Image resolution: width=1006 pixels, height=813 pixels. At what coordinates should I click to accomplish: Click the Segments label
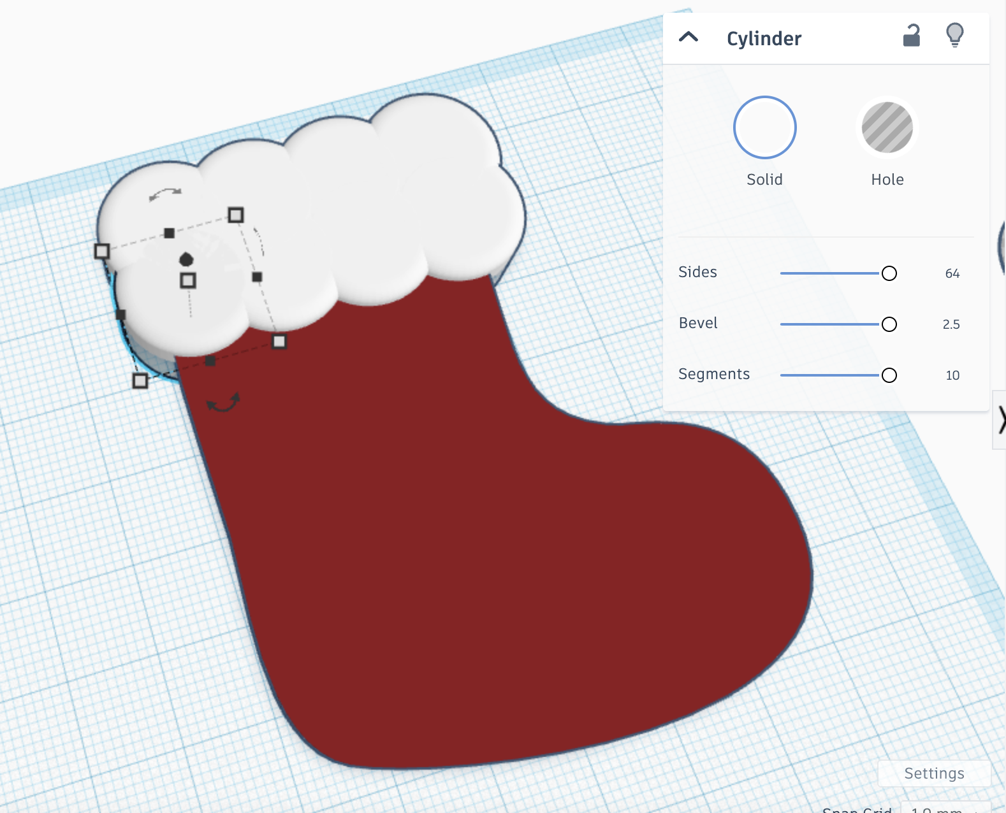714,374
